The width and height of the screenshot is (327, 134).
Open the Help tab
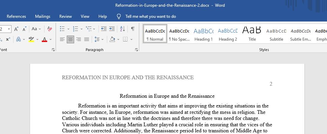[102, 16]
